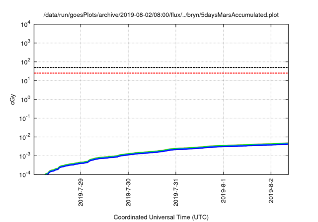Click the blue accumulated dose curve

(x=166, y=151)
